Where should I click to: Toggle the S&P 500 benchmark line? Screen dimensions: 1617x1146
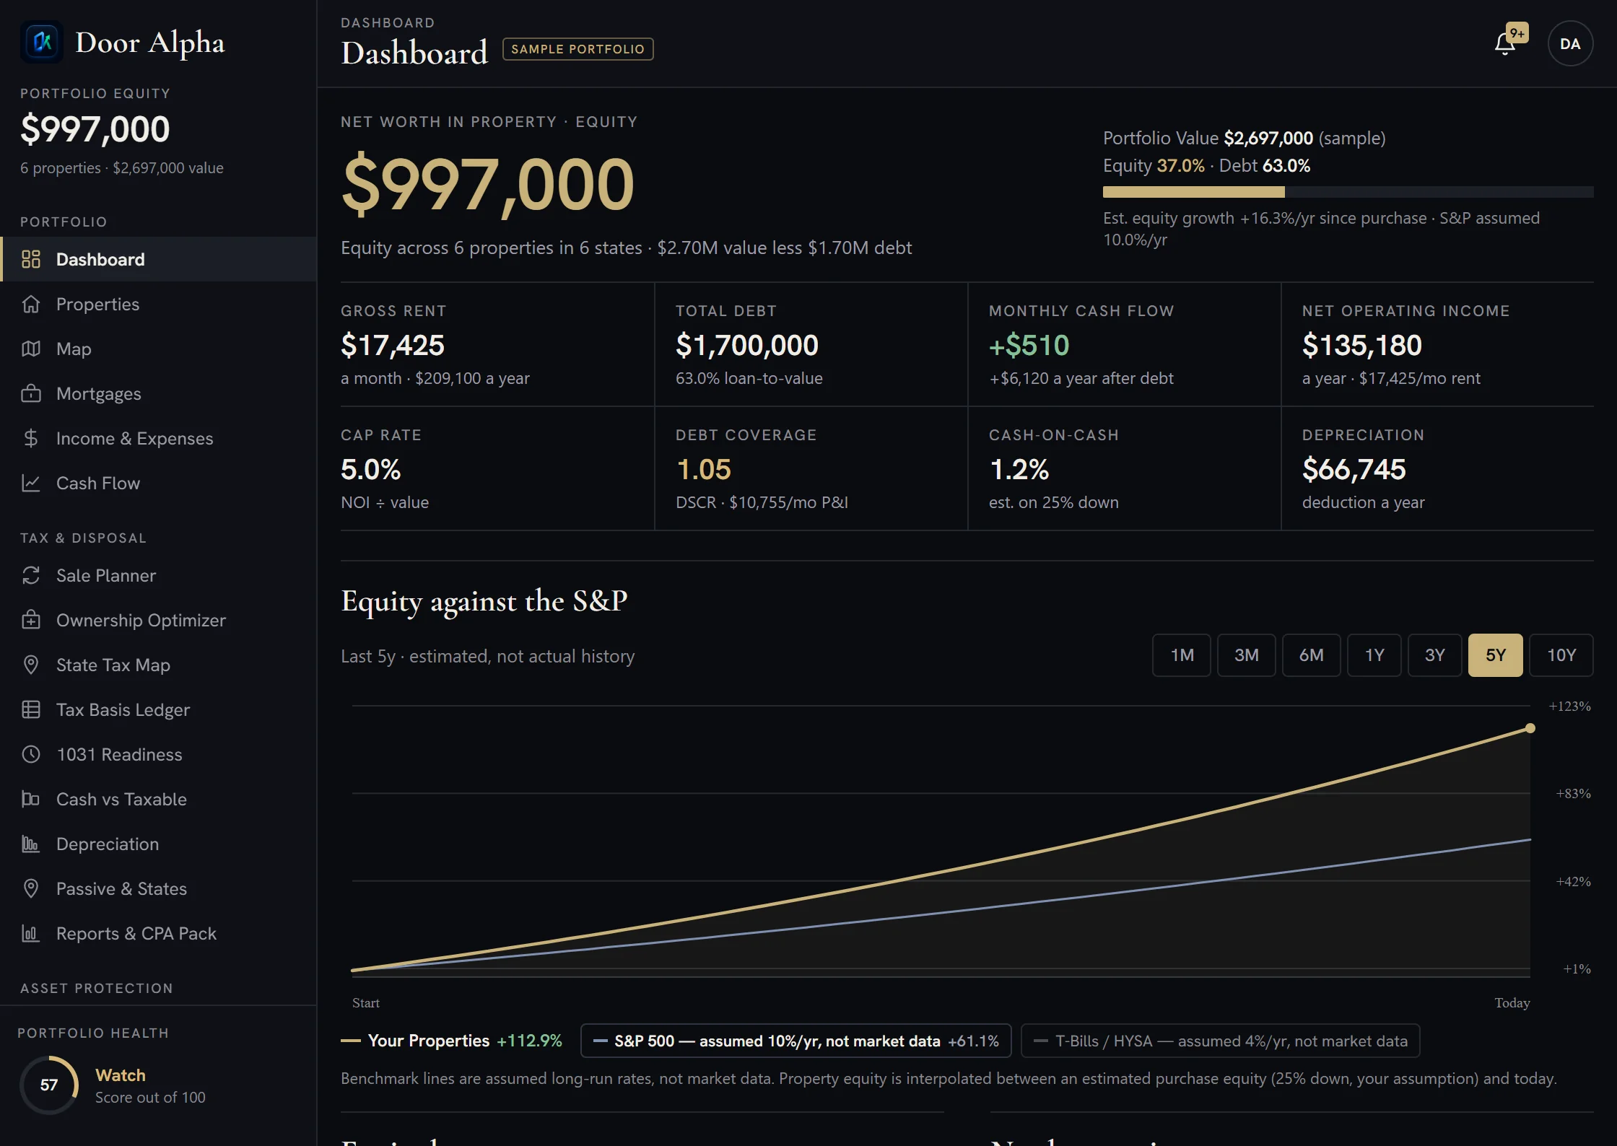(x=796, y=1041)
